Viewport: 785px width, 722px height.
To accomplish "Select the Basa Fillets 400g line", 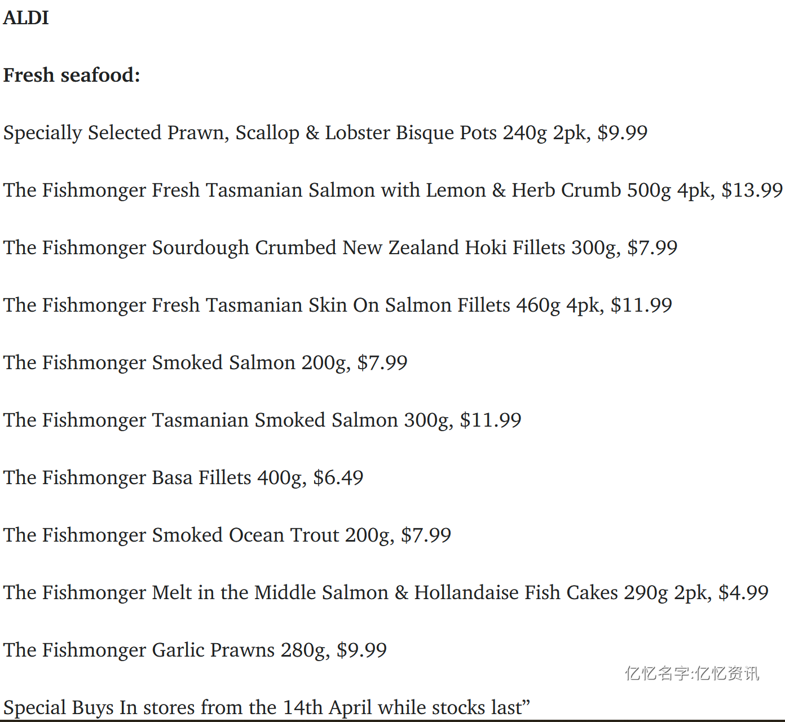I will tap(183, 478).
